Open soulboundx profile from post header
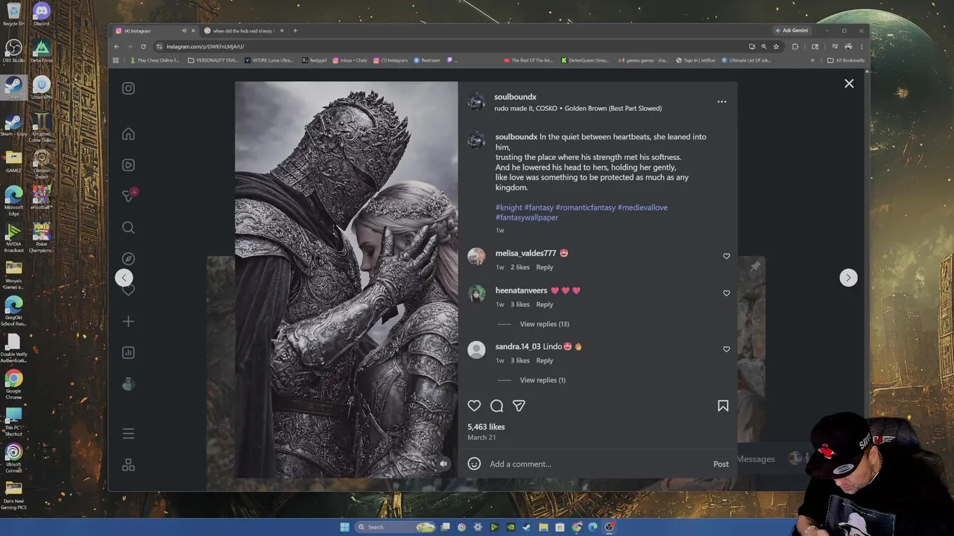 pyautogui.click(x=515, y=97)
